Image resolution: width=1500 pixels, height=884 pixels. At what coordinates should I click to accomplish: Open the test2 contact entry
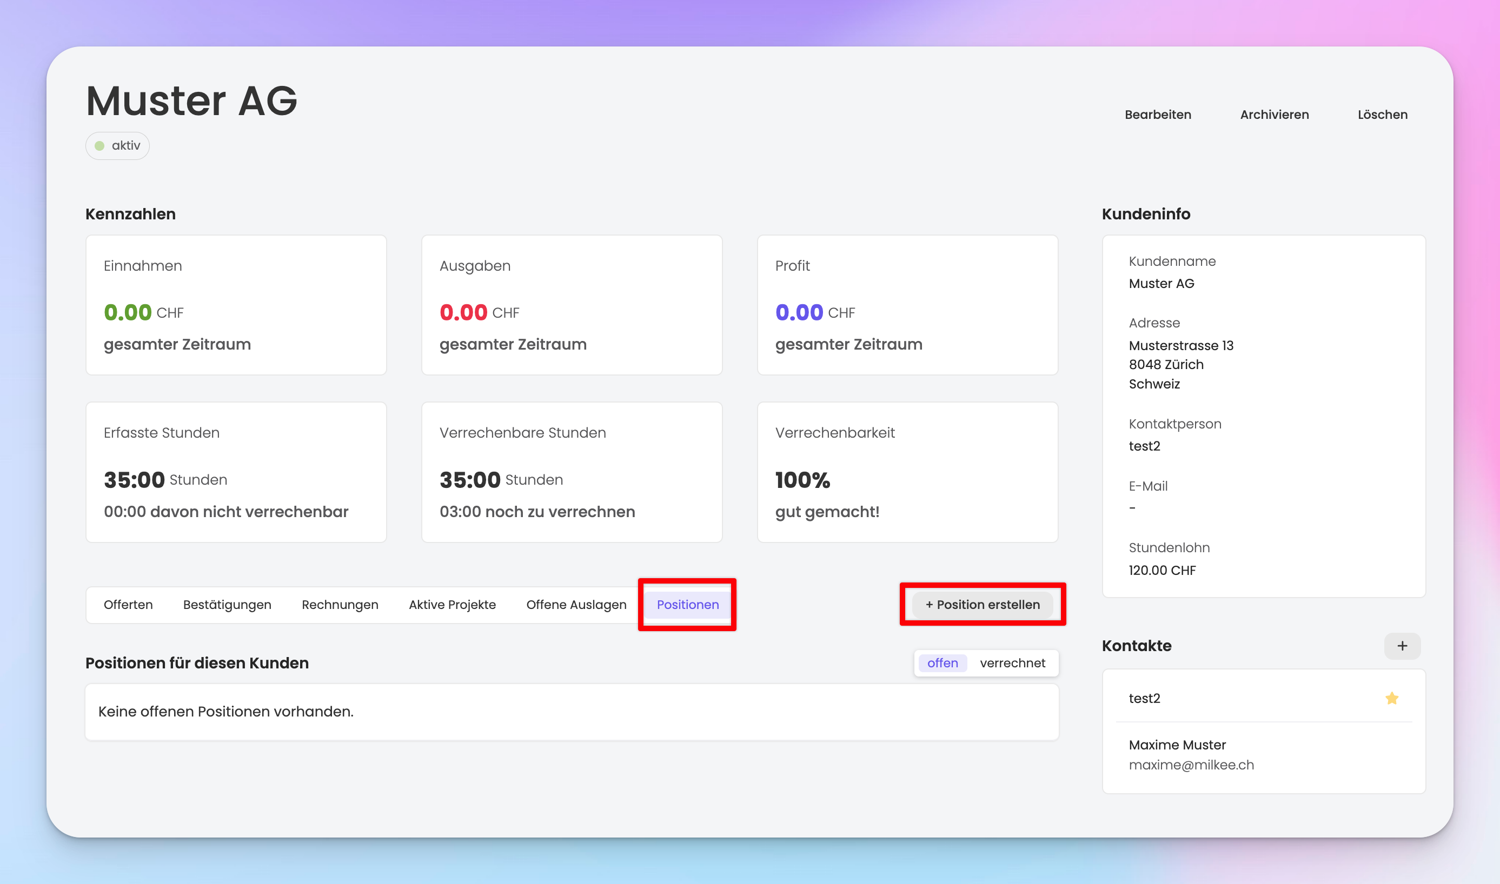(1144, 698)
